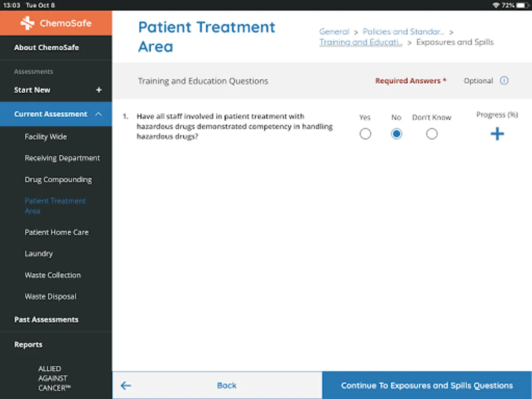Viewport: 532px width, 399px height.
Task: Open the Waste Disposal section
Action: coord(51,297)
